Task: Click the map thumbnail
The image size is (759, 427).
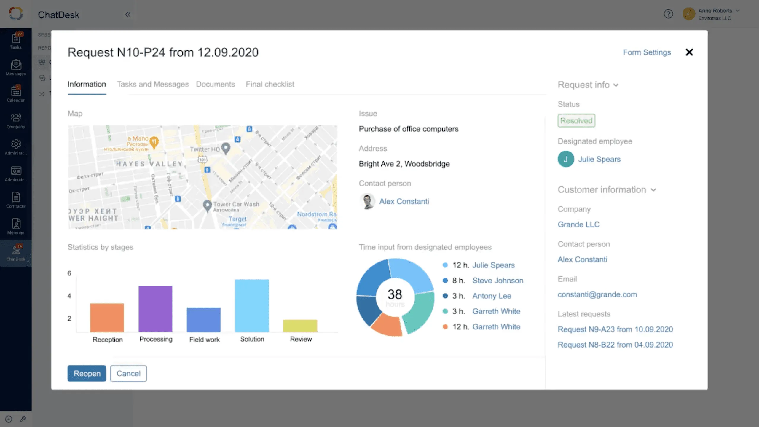Action: pyautogui.click(x=202, y=177)
